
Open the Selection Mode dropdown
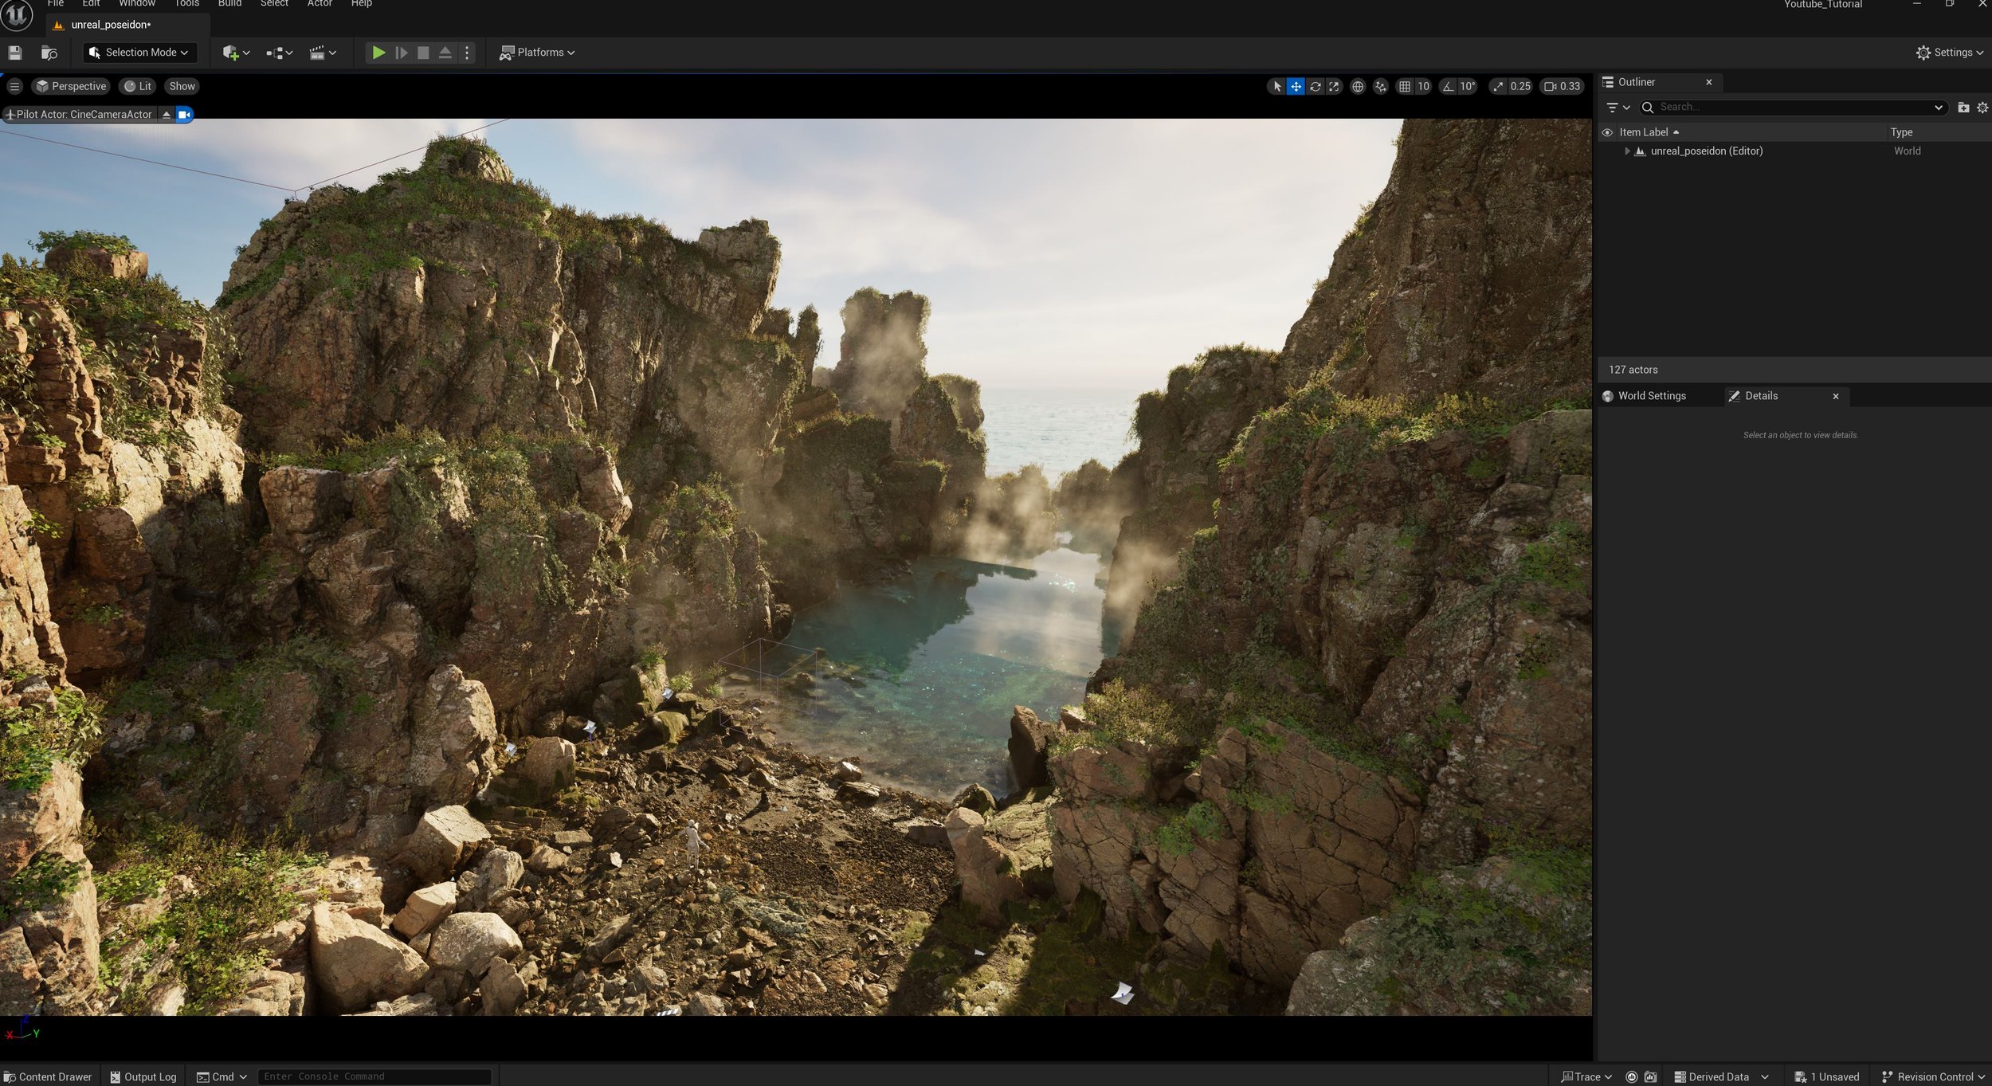tap(139, 53)
